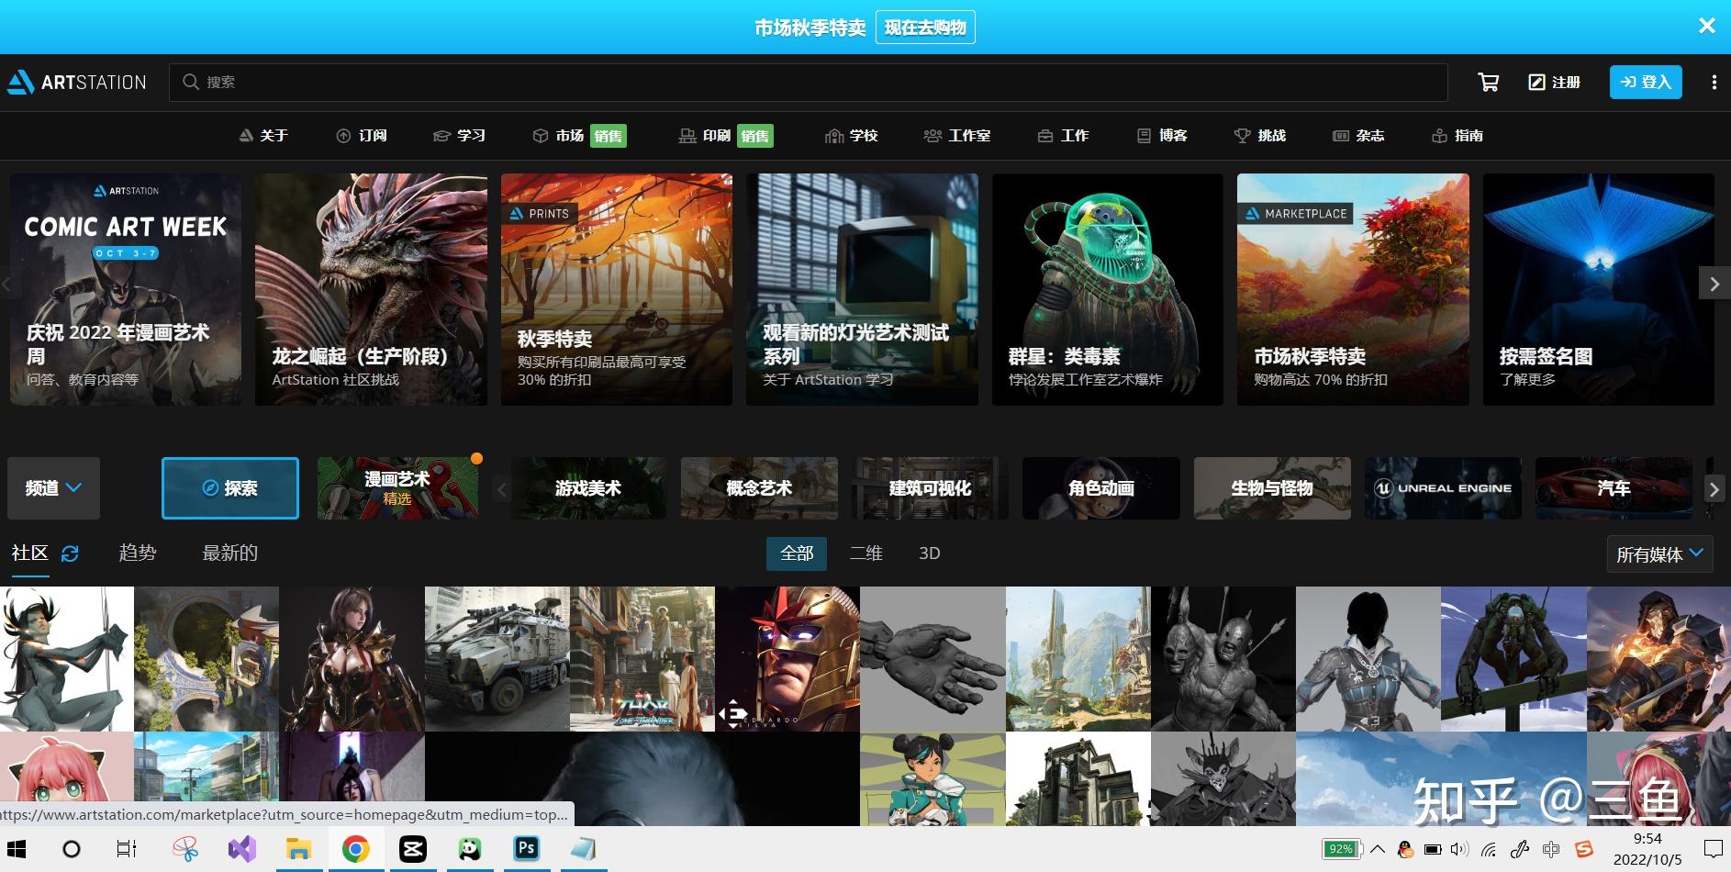Switch to the 趋势 tab
This screenshot has width=1731, height=872.
(138, 553)
